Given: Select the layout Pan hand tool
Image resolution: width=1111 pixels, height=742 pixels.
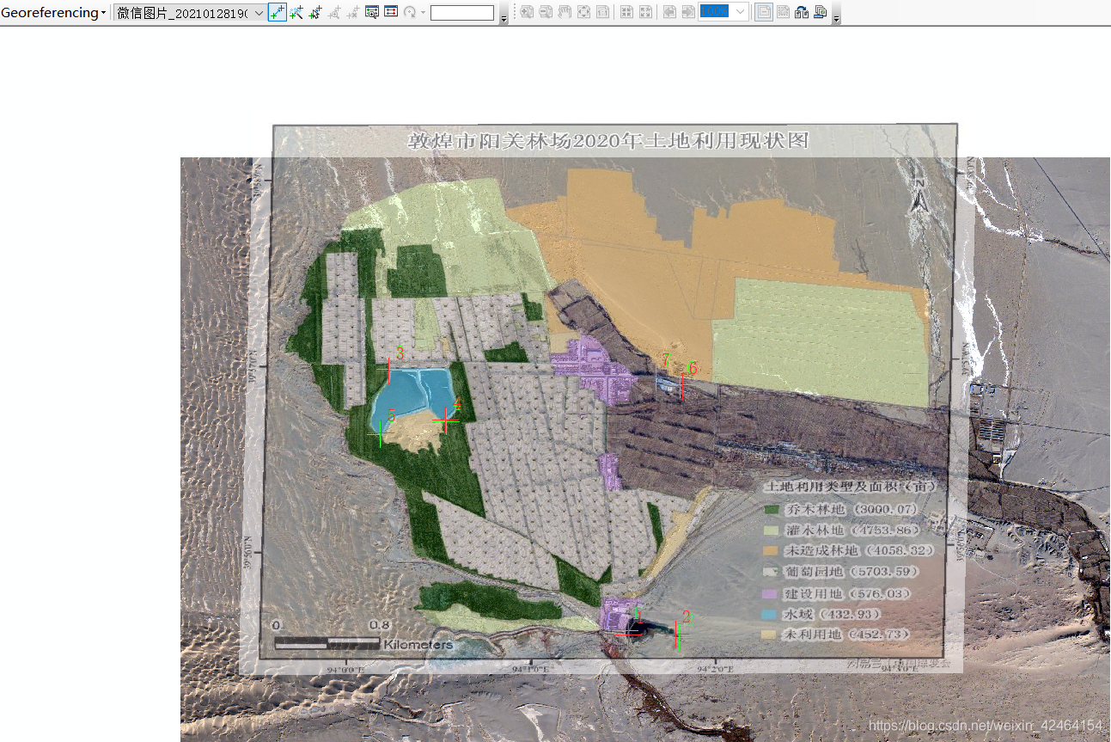Looking at the screenshot, I should point(565,12).
